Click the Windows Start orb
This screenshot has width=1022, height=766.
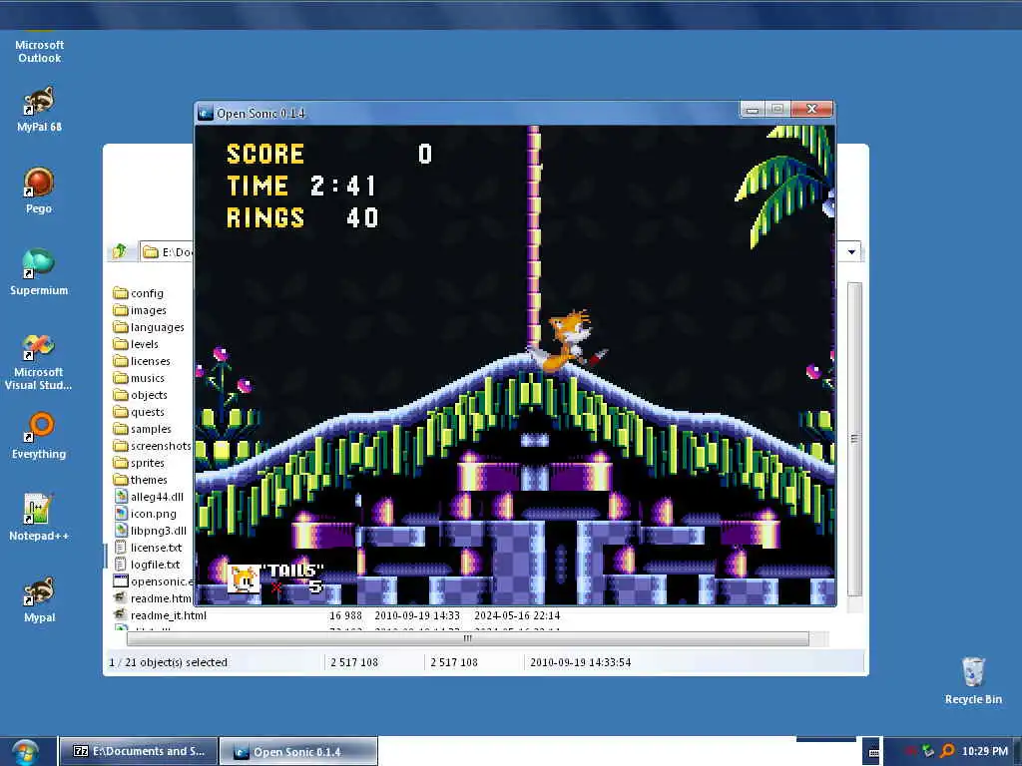pyautogui.click(x=25, y=752)
